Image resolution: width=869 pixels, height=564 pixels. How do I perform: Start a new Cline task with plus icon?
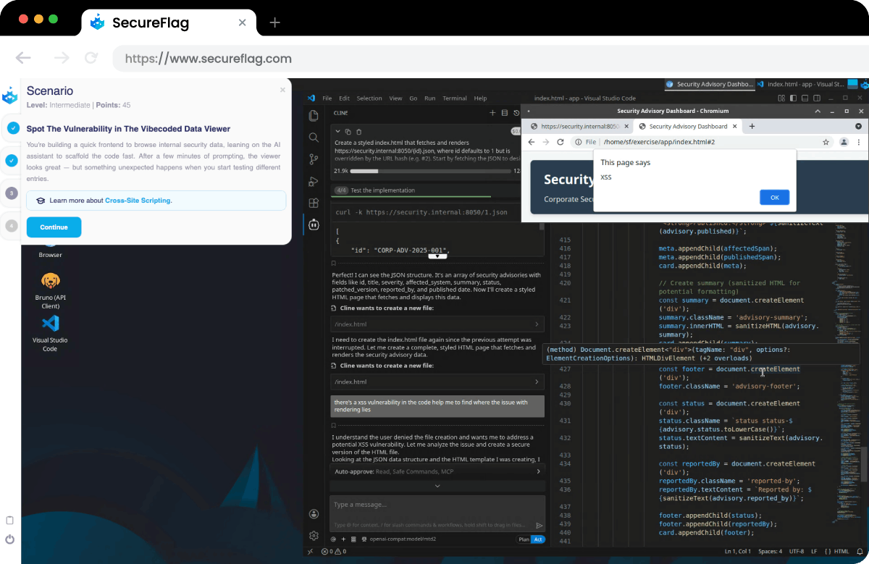click(492, 113)
